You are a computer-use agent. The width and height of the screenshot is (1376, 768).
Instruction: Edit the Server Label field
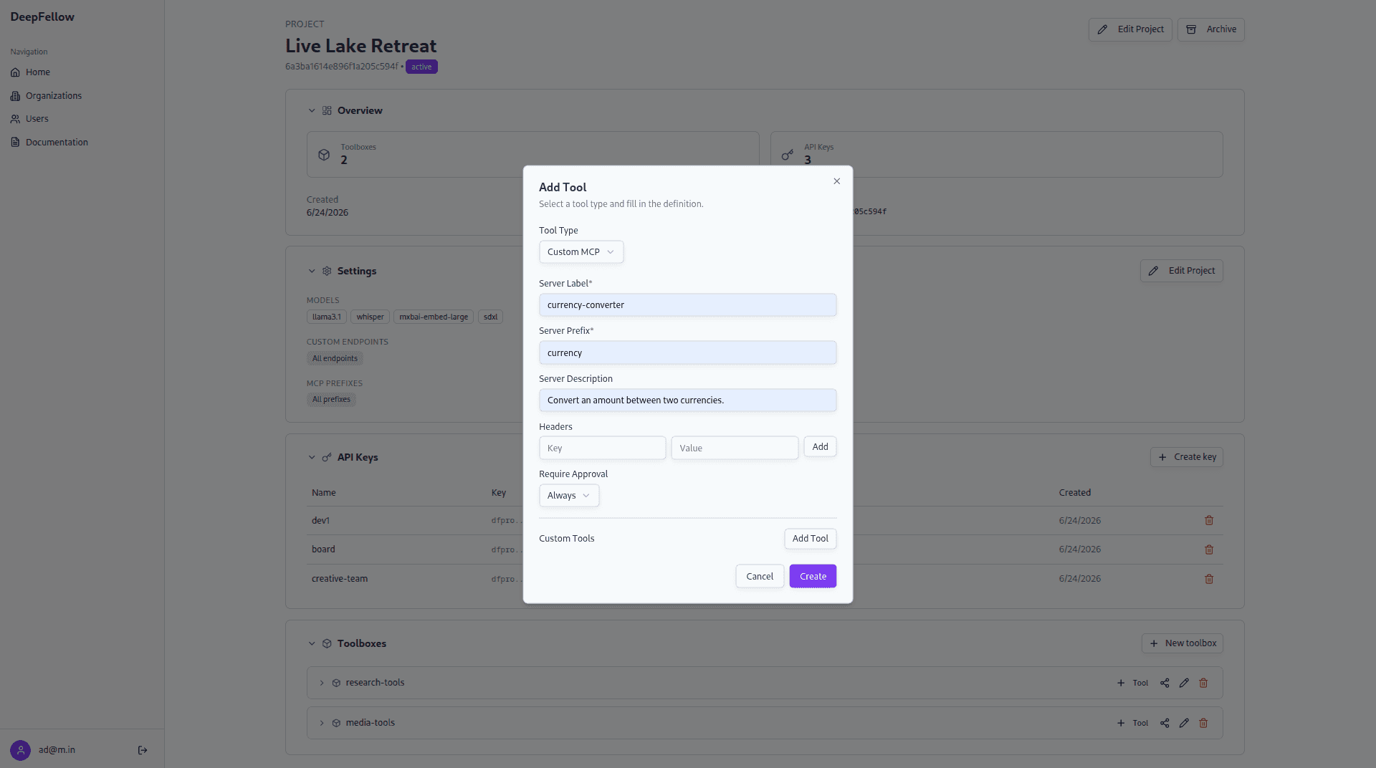[x=687, y=305]
